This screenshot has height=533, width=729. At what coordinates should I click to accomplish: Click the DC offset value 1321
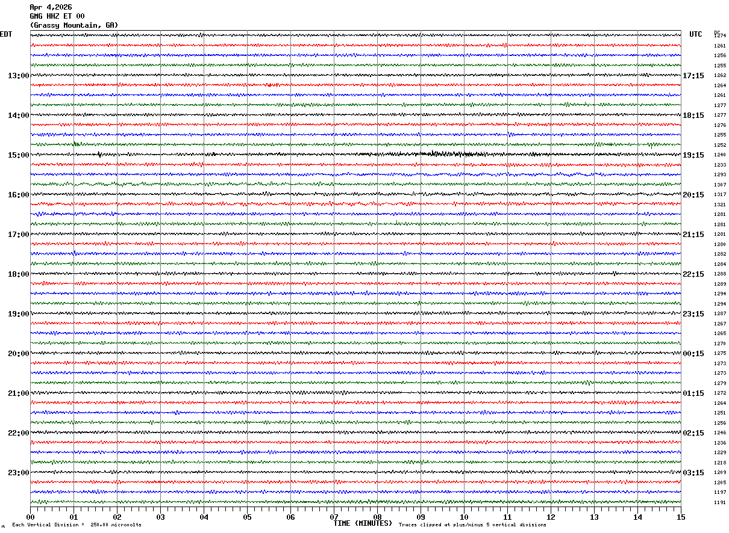point(719,205)
